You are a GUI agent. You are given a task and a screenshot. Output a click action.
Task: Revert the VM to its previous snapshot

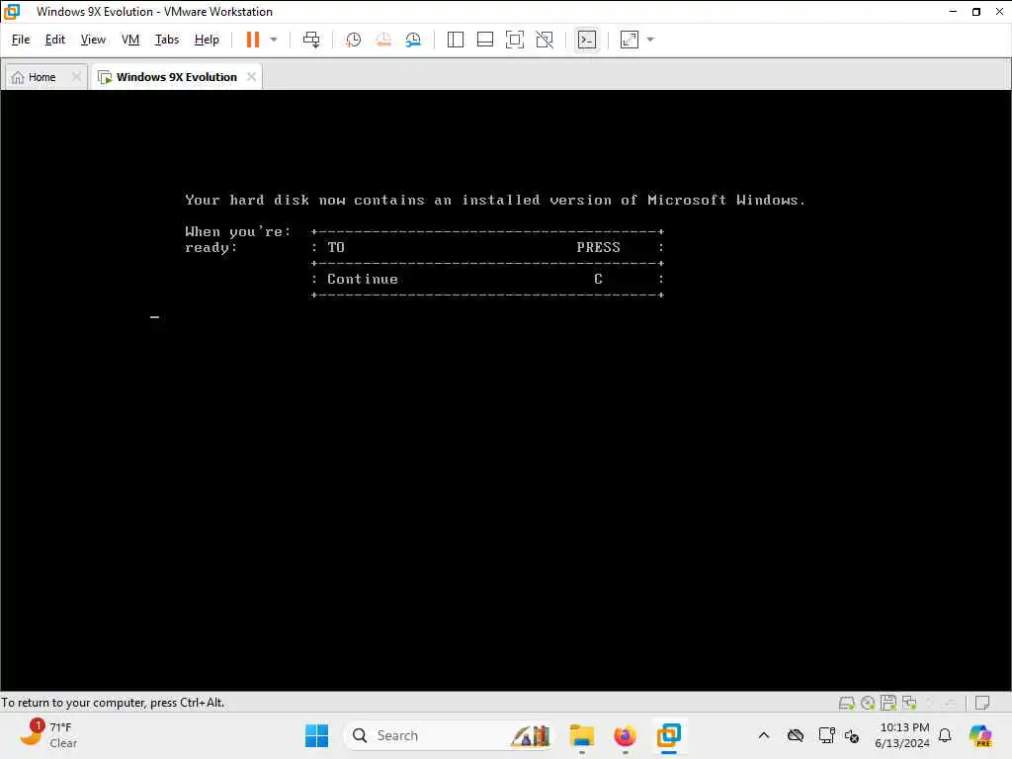[383, 40]
